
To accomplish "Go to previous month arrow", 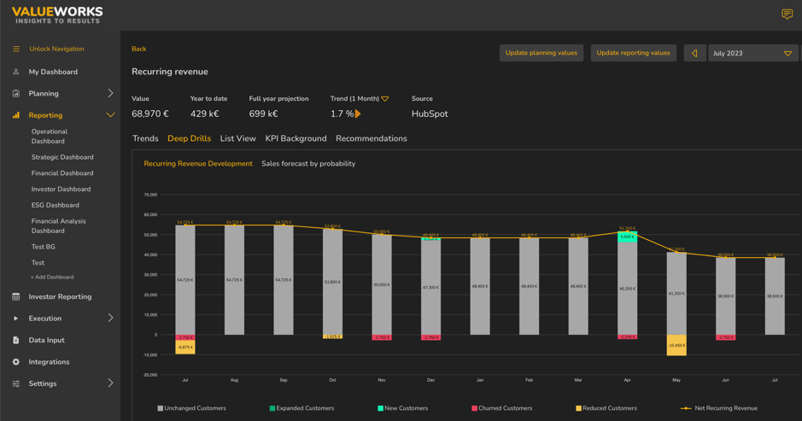I will 694,53.
